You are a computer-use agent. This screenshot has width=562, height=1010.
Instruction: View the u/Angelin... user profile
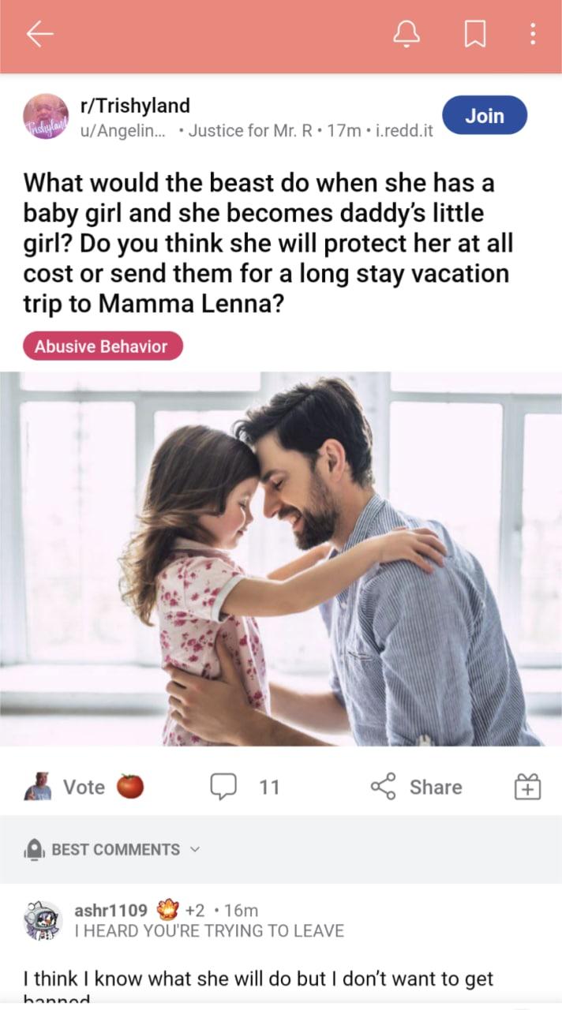coord(123,130)
